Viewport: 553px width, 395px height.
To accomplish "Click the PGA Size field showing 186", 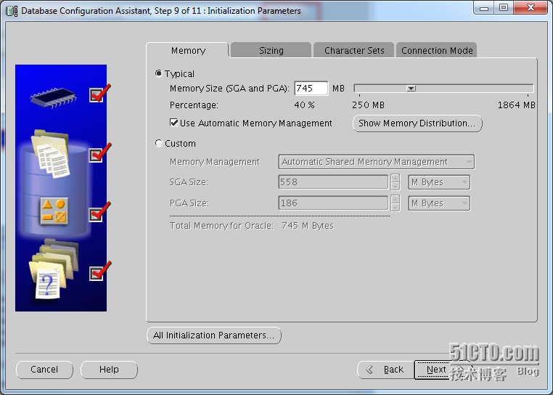I will pyautogui.click(x=333, y=203).
